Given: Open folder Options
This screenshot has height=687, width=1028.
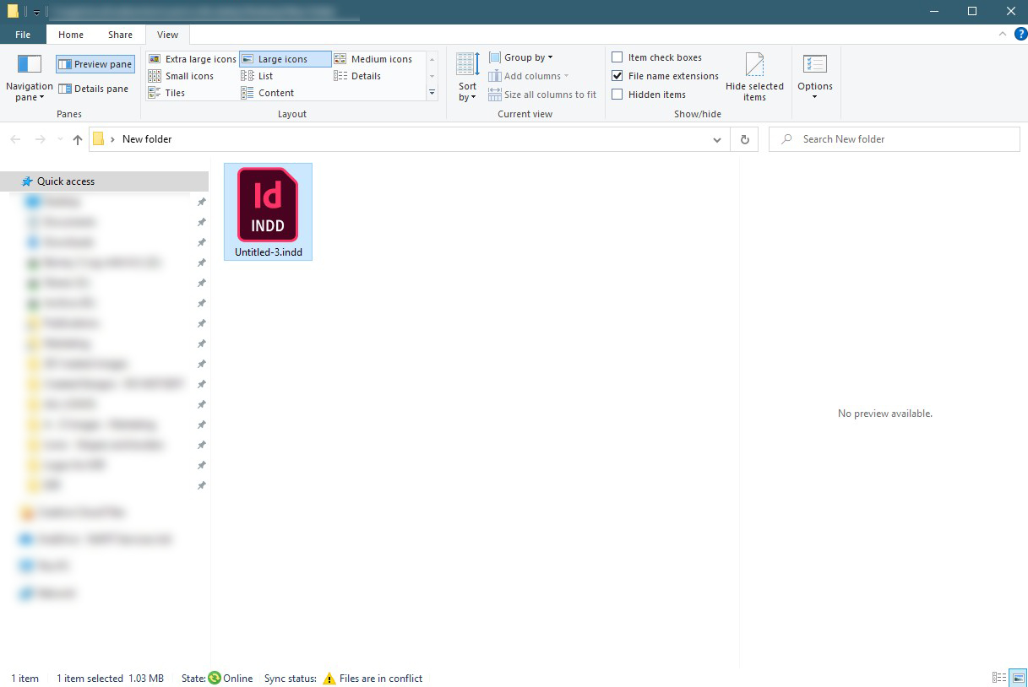Looking at the screenshot, I should [x=814, y=75].
